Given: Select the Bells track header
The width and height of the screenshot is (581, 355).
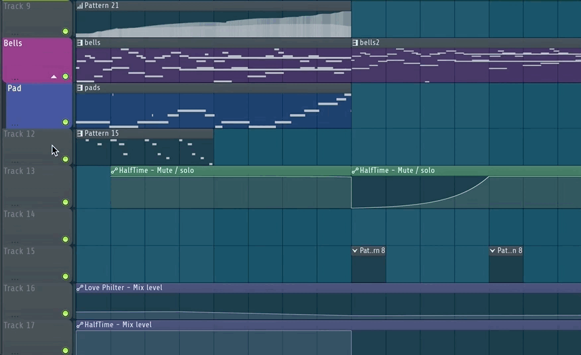Looking at the screenshot, I should [x=37, y=60].
